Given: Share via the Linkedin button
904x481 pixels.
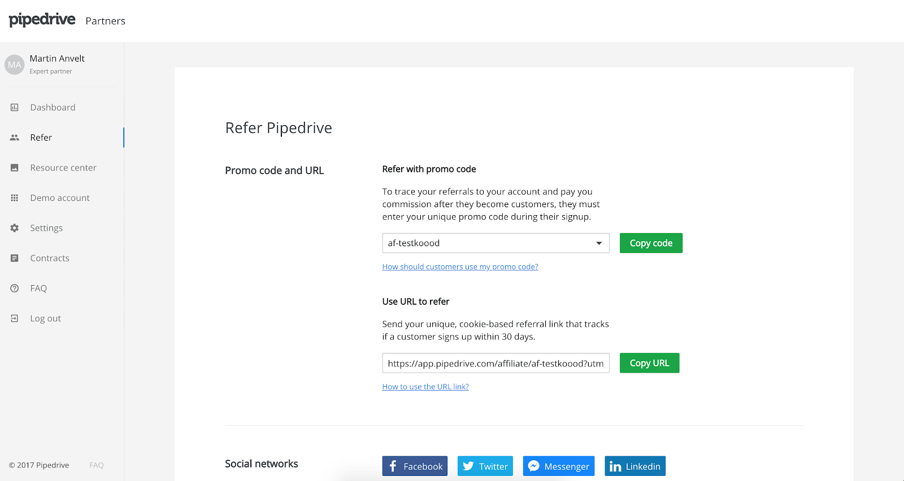Looking at the screenshot, I should point(635,466).
